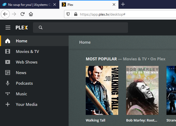Image resolution: width=176 pixels, height=126 pixels.
Task: Click the Bob Marley: Root... title link
Action: point(142,120)
